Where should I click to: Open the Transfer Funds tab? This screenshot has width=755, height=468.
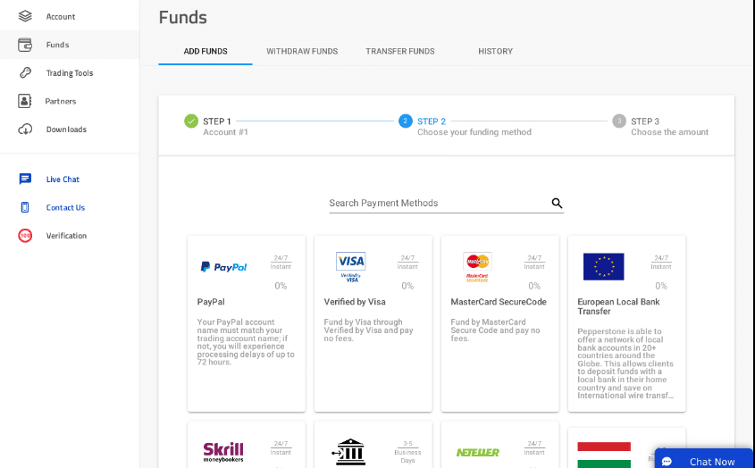(x=399, y=52)
